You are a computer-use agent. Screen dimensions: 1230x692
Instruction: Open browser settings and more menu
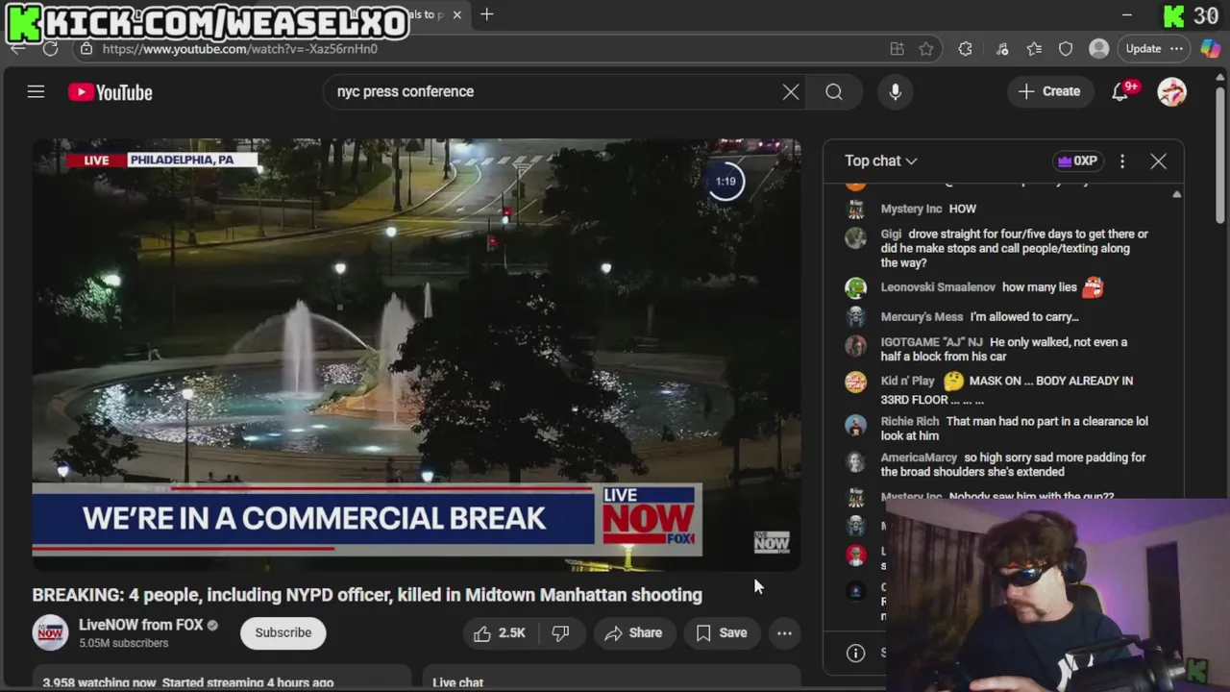[1176, 49]
